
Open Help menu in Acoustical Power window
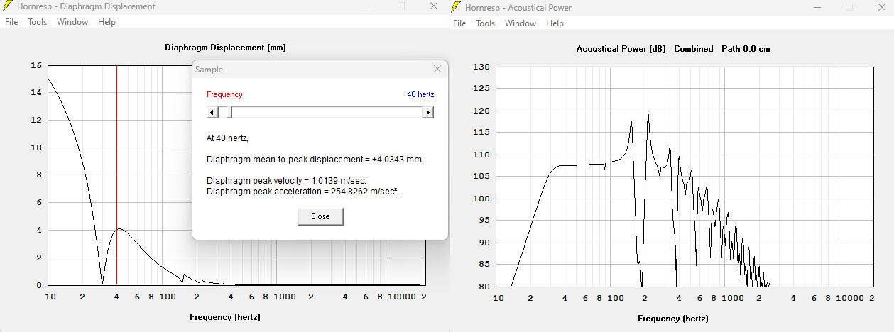(x=555, y=23)
